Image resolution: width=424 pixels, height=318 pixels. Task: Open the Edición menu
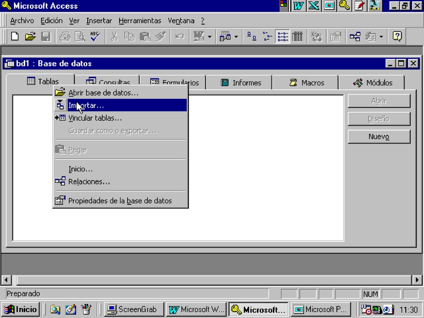point(51,21)
